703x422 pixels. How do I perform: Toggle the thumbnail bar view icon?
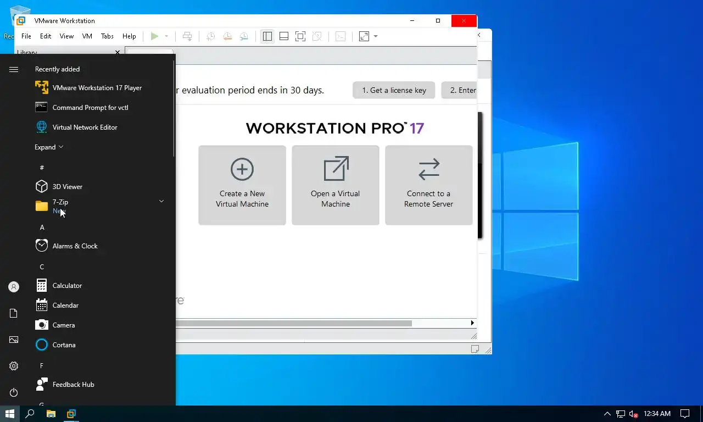click(x=284, y=36)
